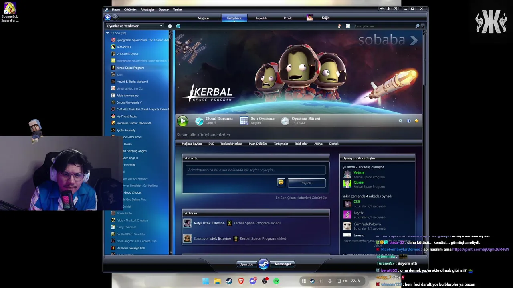Open the Steam announcements megaphone icon
The width and height of the screenshot is (513, 288).
click(x=382, y=9)
